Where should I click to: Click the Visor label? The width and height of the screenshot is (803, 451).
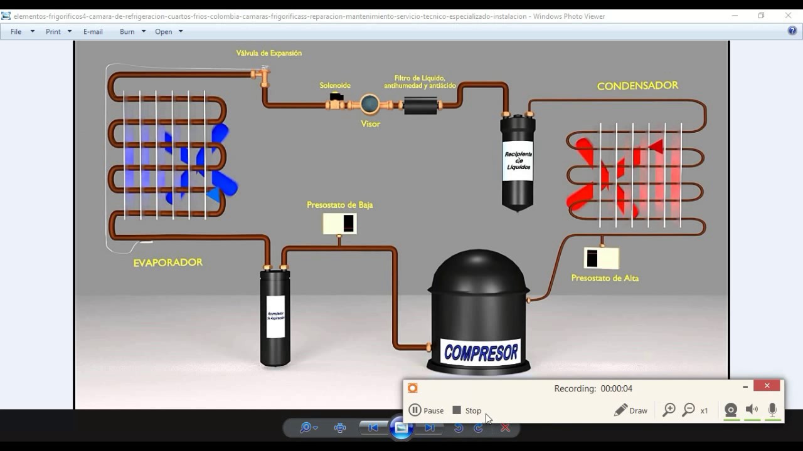click(370, 124)
